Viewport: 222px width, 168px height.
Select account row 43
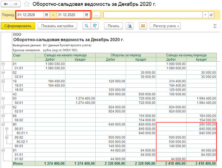coord(114,94)
